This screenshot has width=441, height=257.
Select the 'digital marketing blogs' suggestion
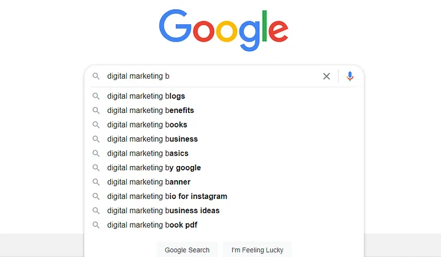[146, 96]
